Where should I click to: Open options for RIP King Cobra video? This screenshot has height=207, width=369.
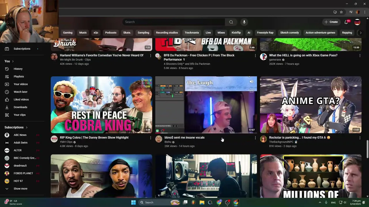(x=150, y=138)
